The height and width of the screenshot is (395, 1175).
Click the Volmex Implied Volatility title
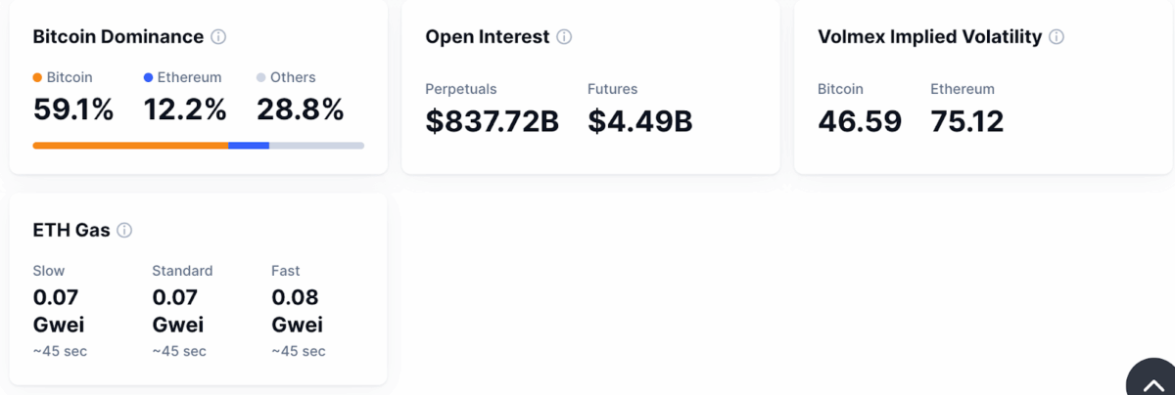coord(929,37)
